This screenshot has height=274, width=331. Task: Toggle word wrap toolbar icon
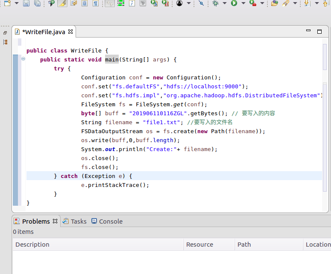(x=73, y=3)
